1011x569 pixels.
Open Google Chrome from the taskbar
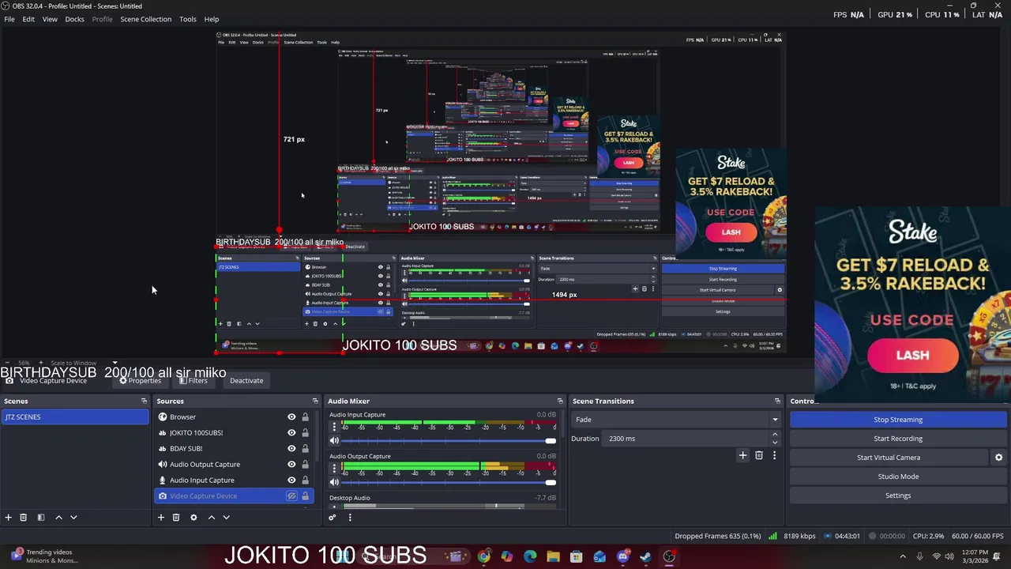point(483,556)
